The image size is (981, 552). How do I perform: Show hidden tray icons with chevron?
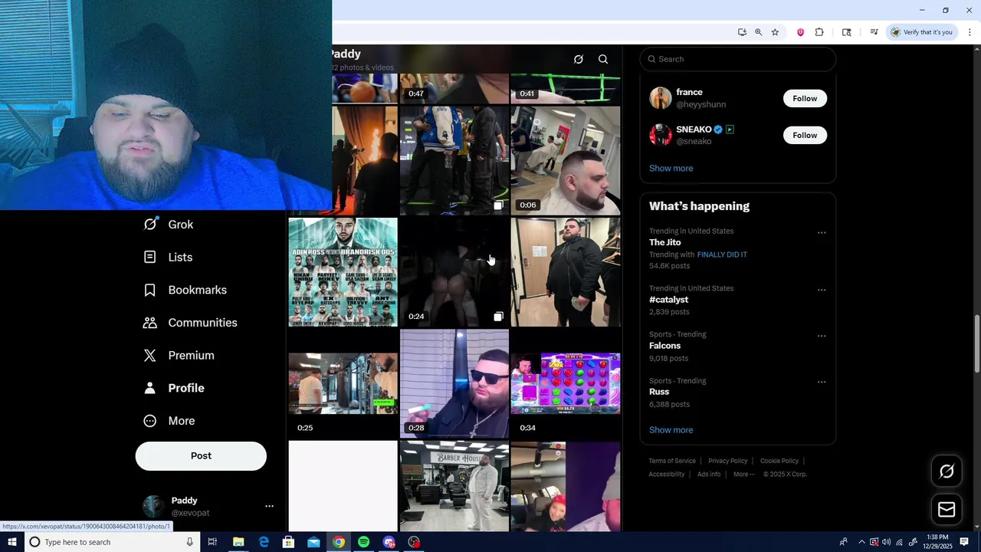[861, 542]
